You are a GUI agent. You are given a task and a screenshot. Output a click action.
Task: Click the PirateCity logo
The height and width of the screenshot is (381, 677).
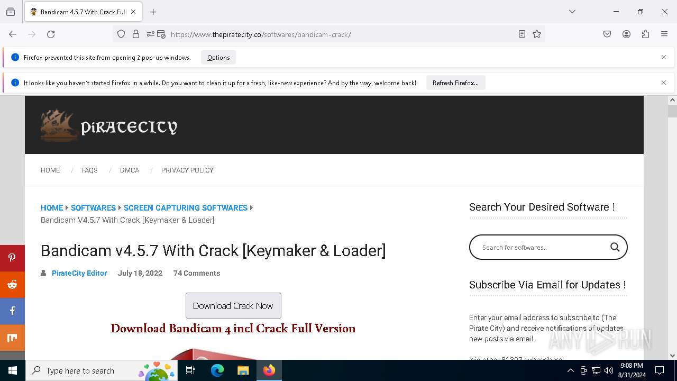click(x=109, y=125)
